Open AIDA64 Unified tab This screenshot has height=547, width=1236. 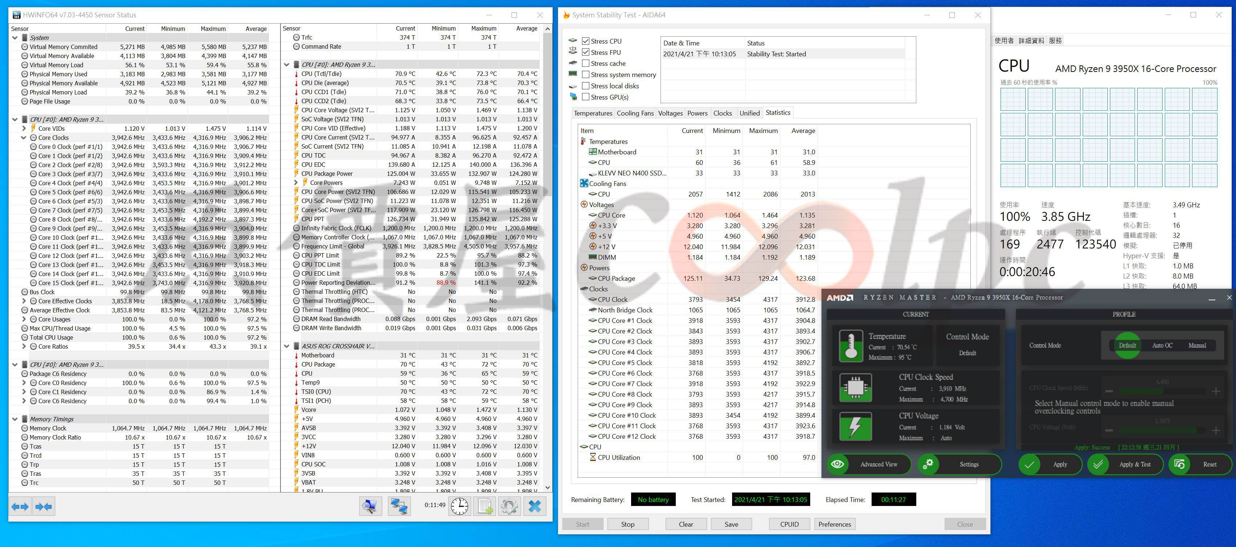point(749,113)
